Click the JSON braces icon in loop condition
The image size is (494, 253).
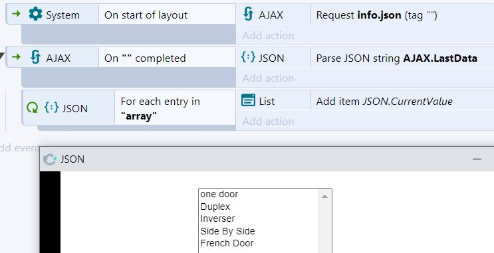pyautogui.click(x=51, y=108)
